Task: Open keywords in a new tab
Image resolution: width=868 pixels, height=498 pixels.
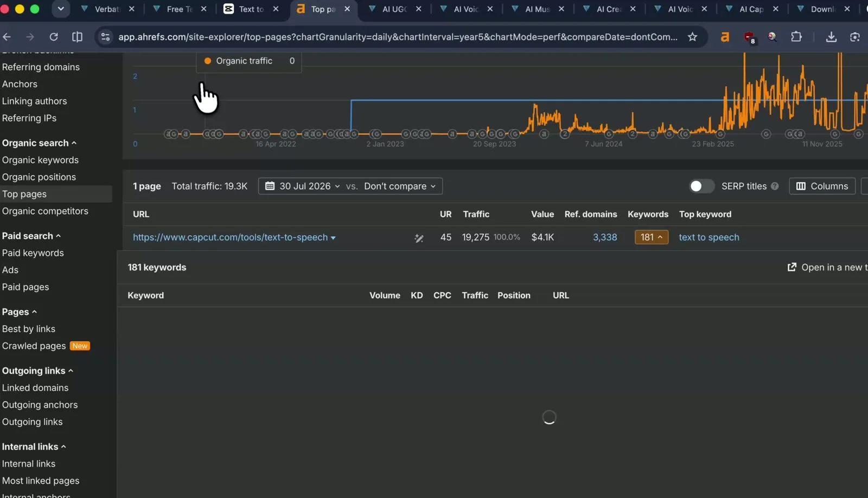Action: (x=827, y=268)
